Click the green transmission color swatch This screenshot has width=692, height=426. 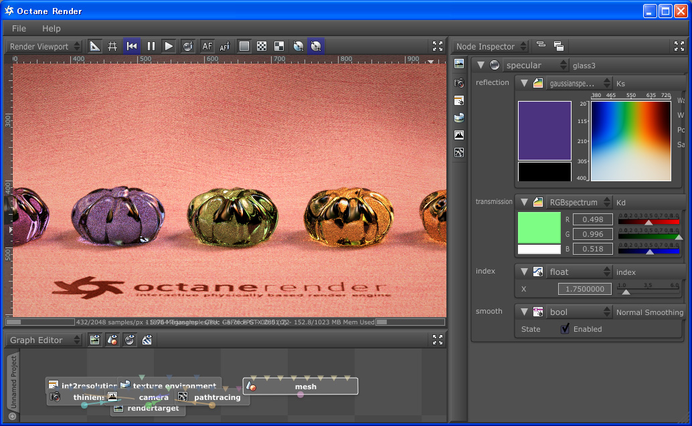coord(539,227)
